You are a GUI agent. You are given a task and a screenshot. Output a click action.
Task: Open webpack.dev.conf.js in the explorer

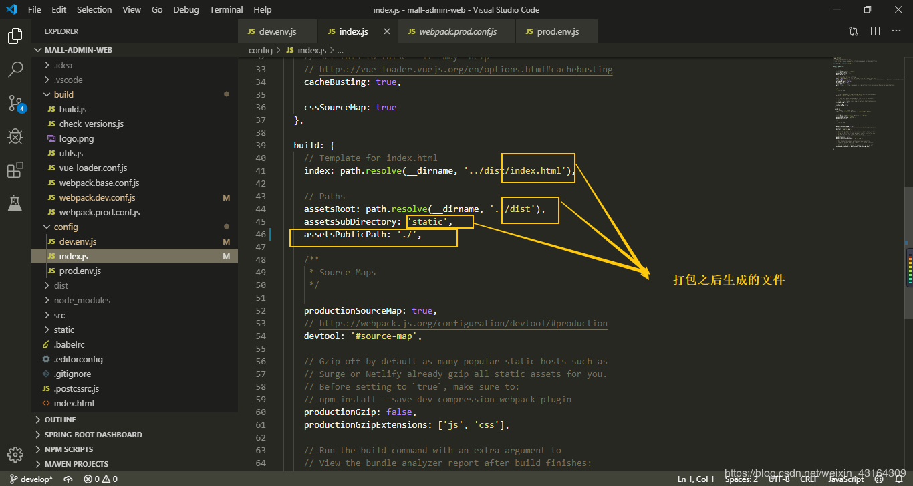pos(135,197)
